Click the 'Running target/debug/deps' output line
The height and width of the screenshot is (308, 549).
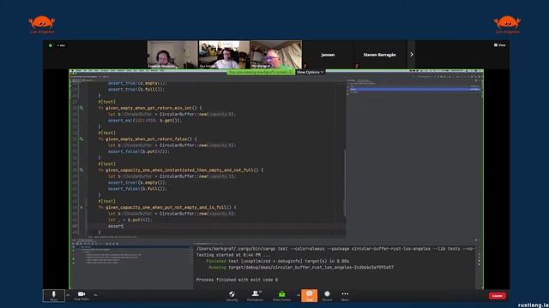pyautogui.click(x=300, y=268)
